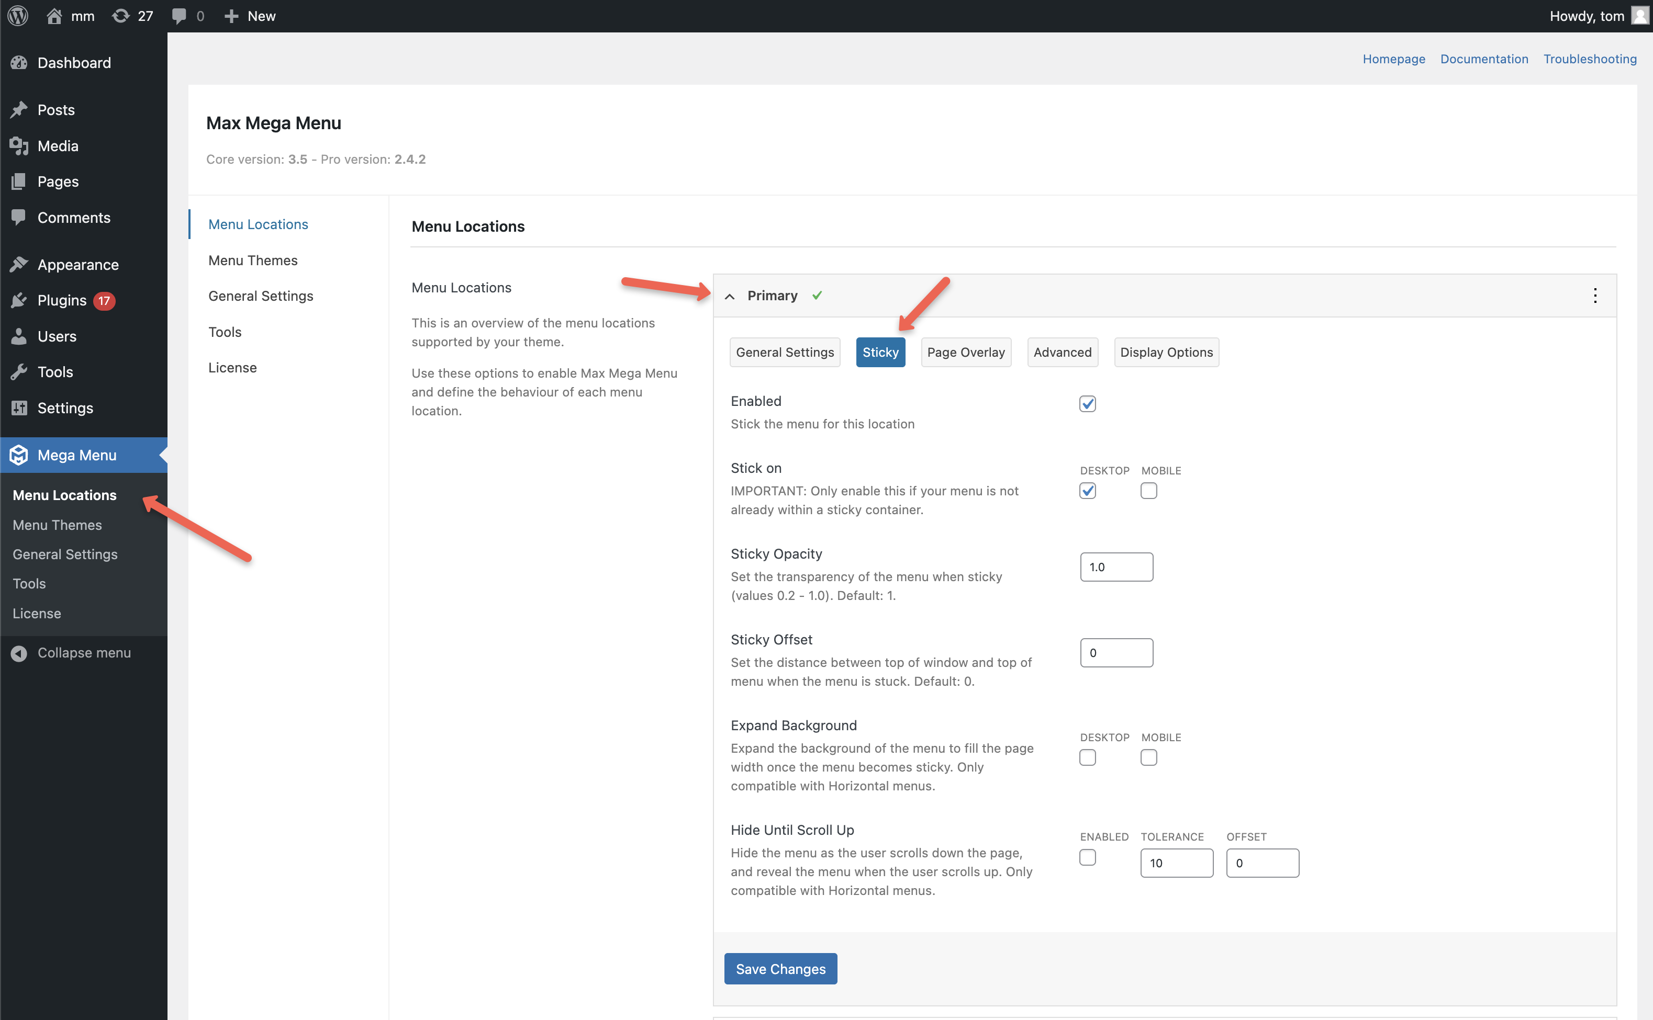Screen dimensions: 1653x1020
Task: Open the comments bubble icon in admin bar
Action: click(x=179, y=16)
